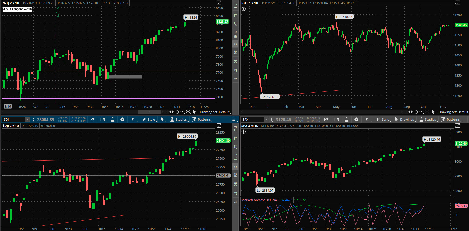Click the chart mode icon atop $DJI price axis
The height and width of the screenshot is (231, 469).
pyautogui.click(x=219, y=126)
